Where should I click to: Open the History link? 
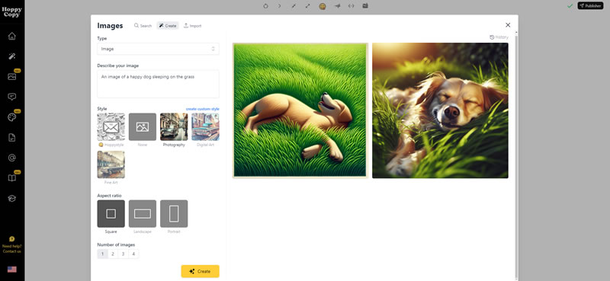click(499, 37)
